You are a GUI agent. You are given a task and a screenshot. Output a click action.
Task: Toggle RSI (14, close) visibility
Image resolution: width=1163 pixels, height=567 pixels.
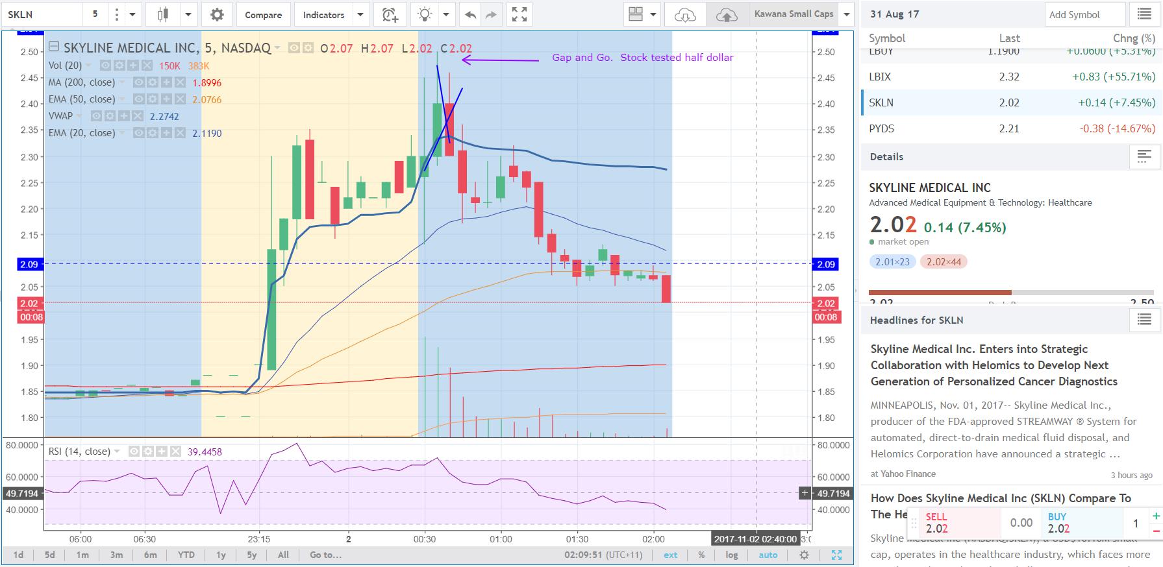(133, 452)
